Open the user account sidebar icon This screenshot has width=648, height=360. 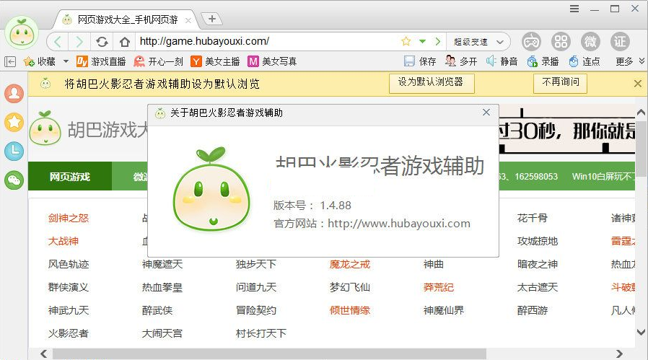point(14,93)
